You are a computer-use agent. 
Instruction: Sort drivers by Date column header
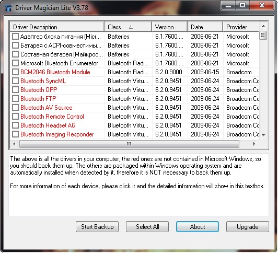click(x=205, y=27)
